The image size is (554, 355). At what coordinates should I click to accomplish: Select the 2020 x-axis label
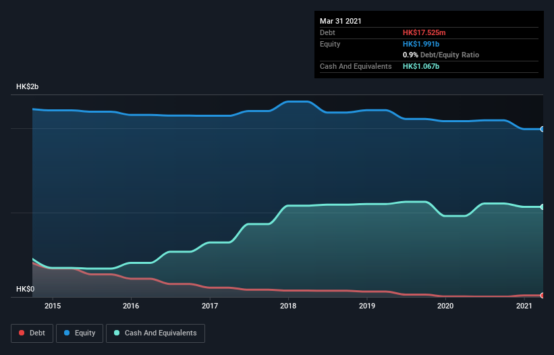click(445, 306)
